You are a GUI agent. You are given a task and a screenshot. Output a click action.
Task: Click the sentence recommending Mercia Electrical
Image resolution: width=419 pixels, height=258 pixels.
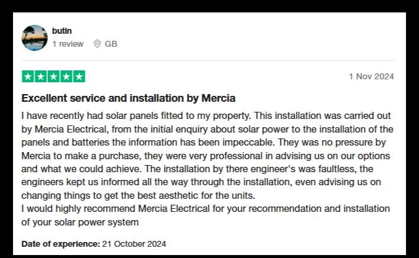click(205, 215)
